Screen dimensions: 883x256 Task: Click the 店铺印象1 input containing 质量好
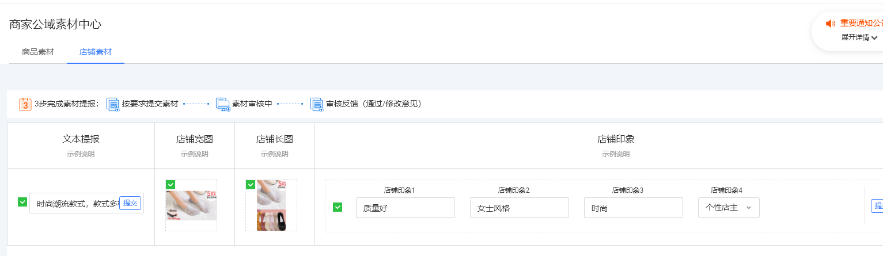point(405,208)
